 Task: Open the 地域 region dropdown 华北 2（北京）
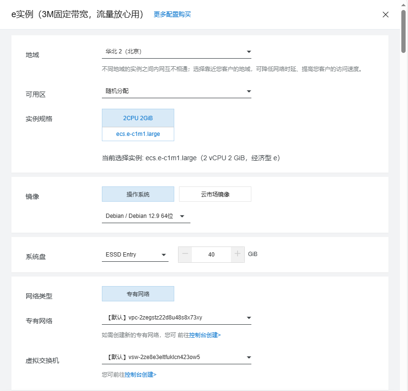pos(176,51)
